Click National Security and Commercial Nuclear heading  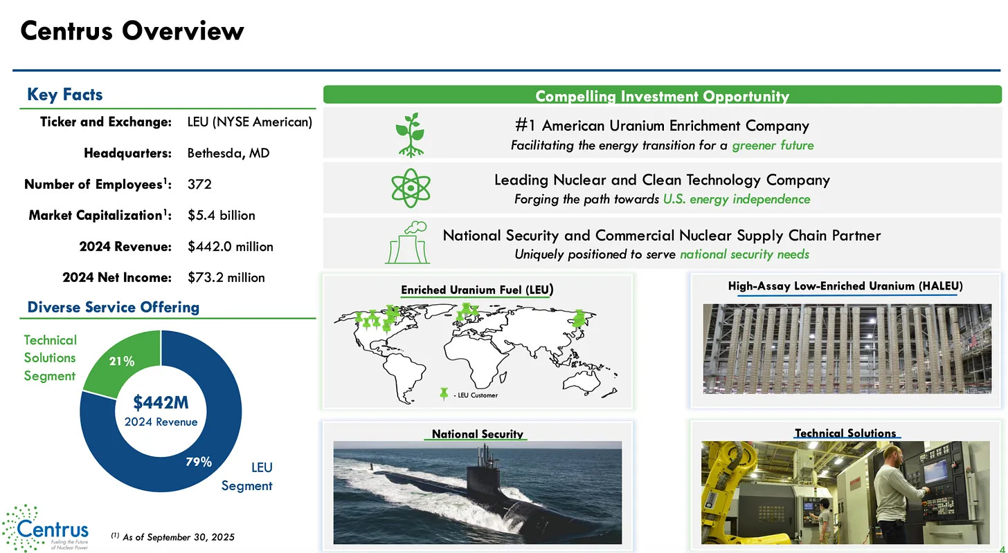[x=662, y=235]
